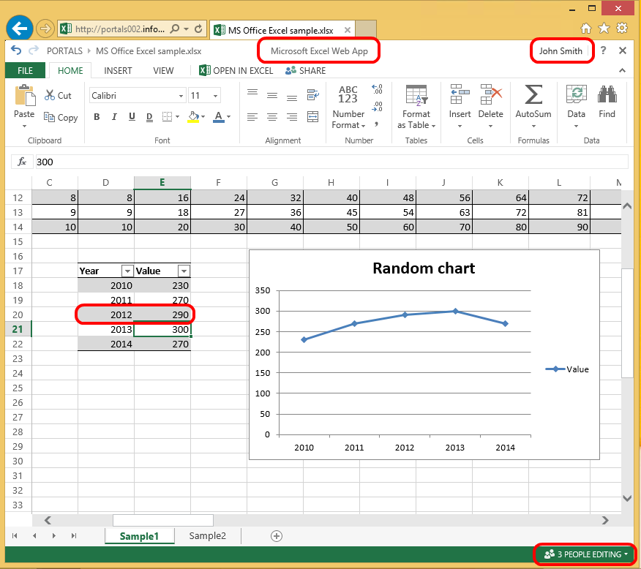Click browser Tools gear icon
This screenshot has height=569, width=641.
(x=622, y=29)
